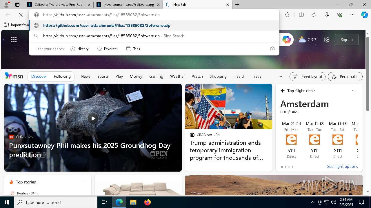Filter search by Tabs
Screen dimensions: 371x208
[x=133, y=49]
